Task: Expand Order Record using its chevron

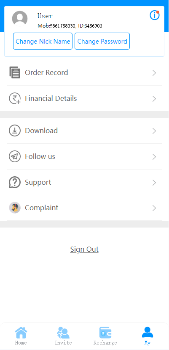Action: point(154,73)
